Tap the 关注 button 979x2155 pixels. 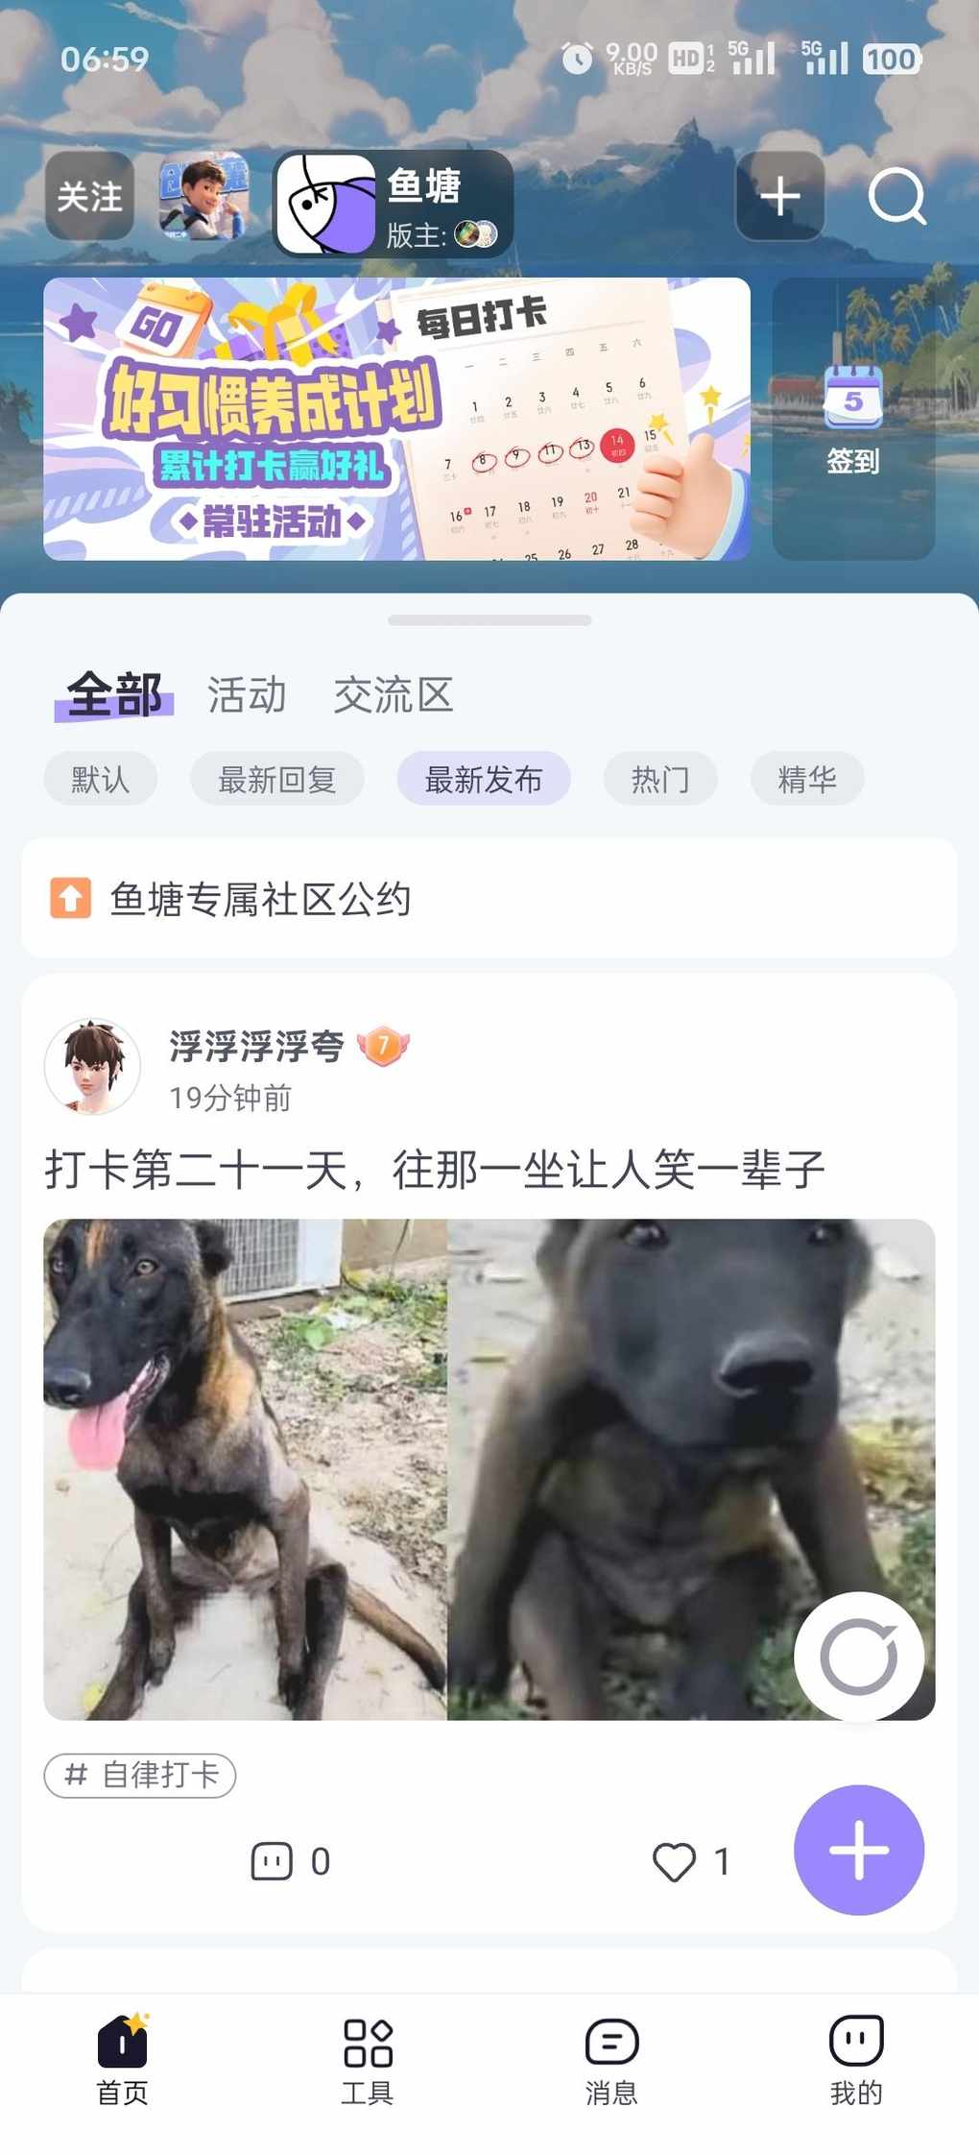[89, 196]
